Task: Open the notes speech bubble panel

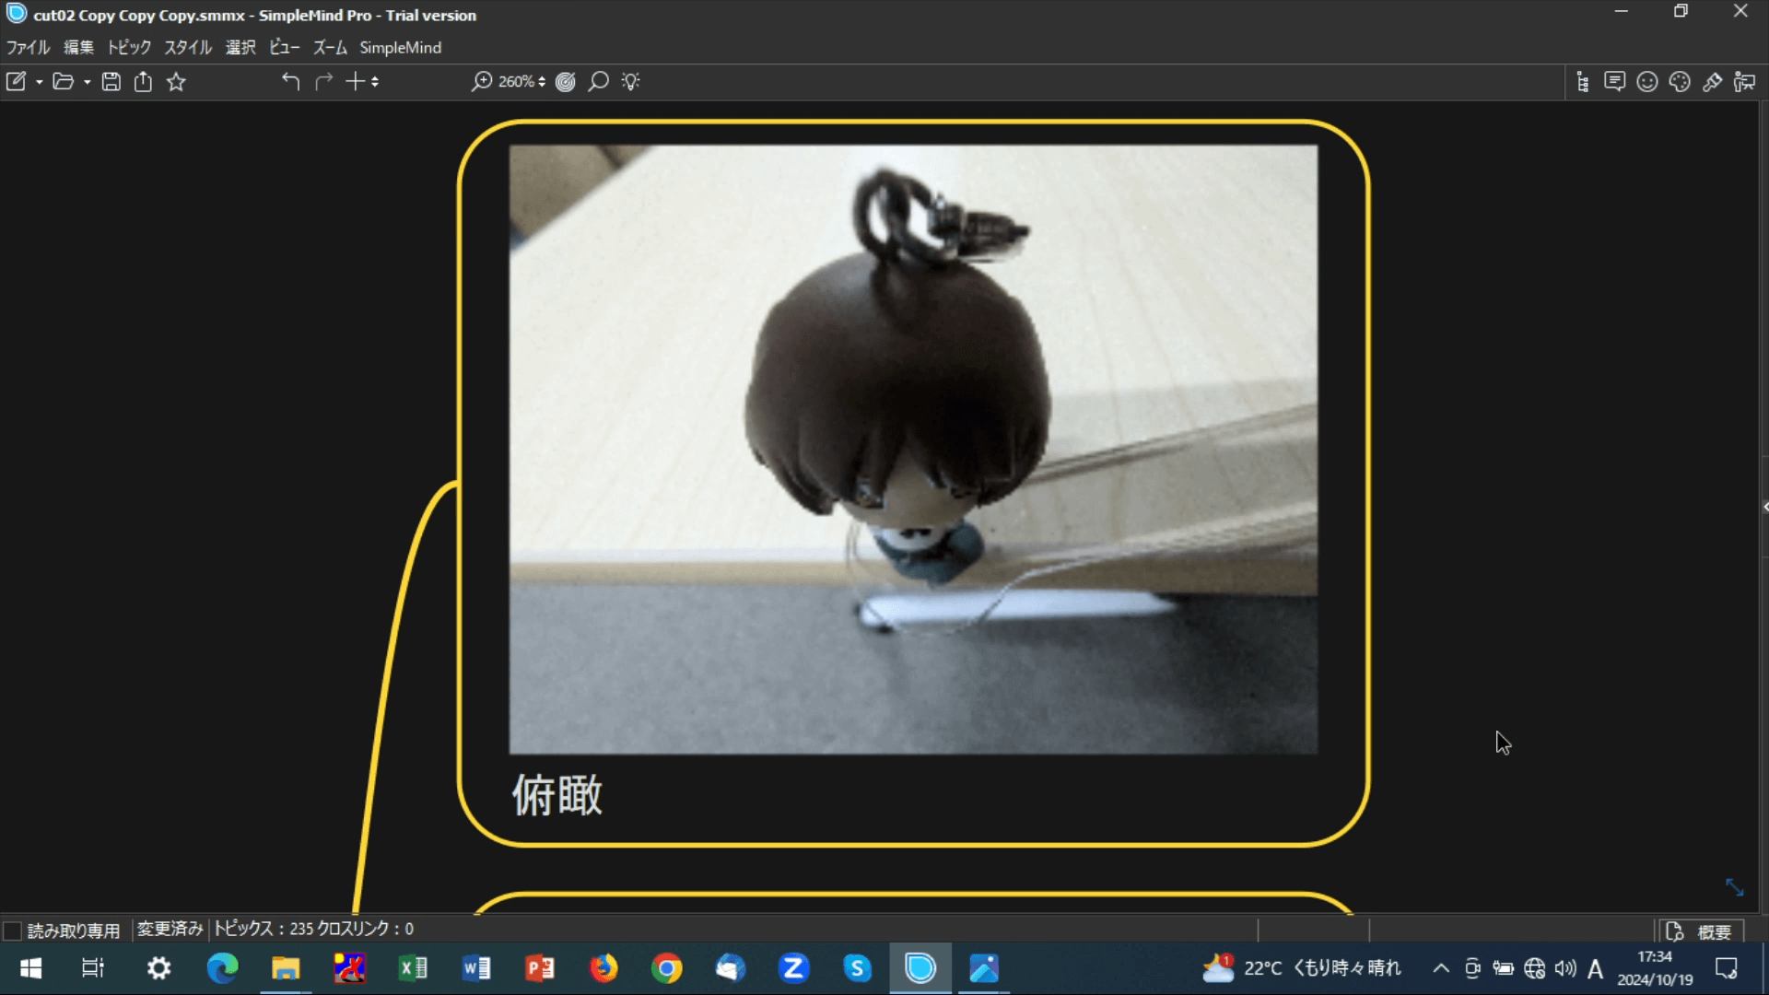Action: click(x=1614, y=81)
